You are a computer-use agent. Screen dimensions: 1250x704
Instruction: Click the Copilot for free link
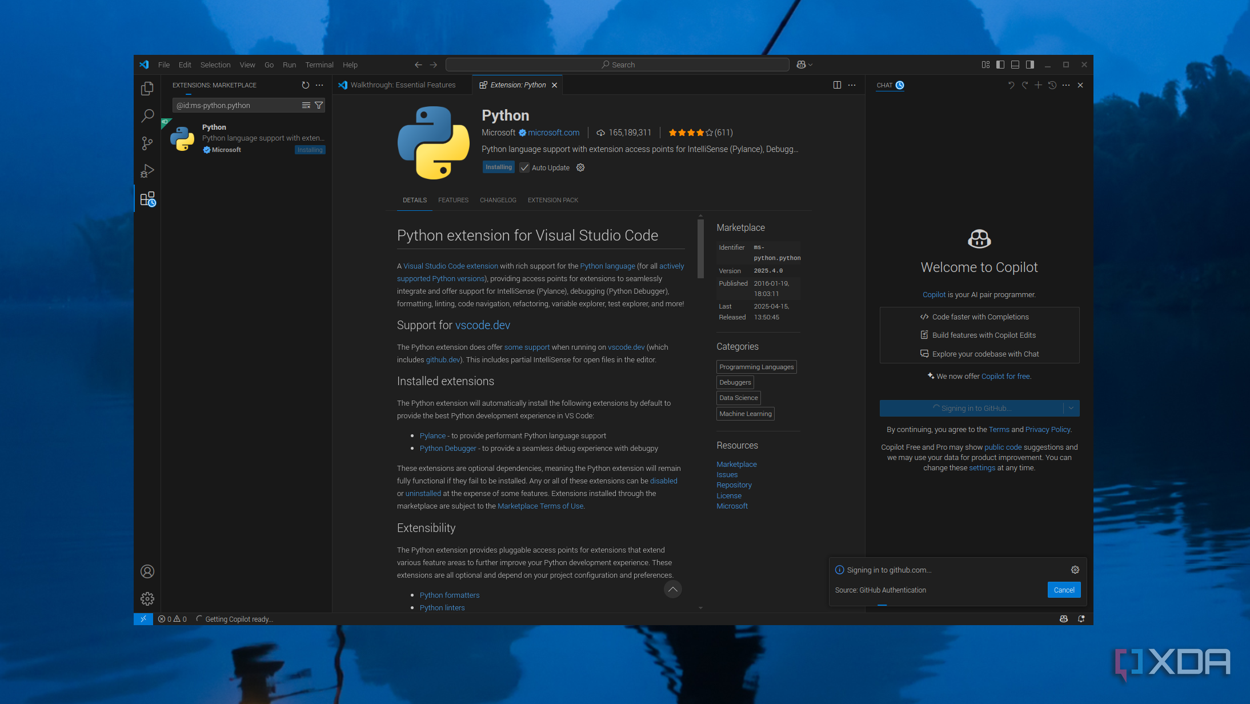click(1005, 376)
